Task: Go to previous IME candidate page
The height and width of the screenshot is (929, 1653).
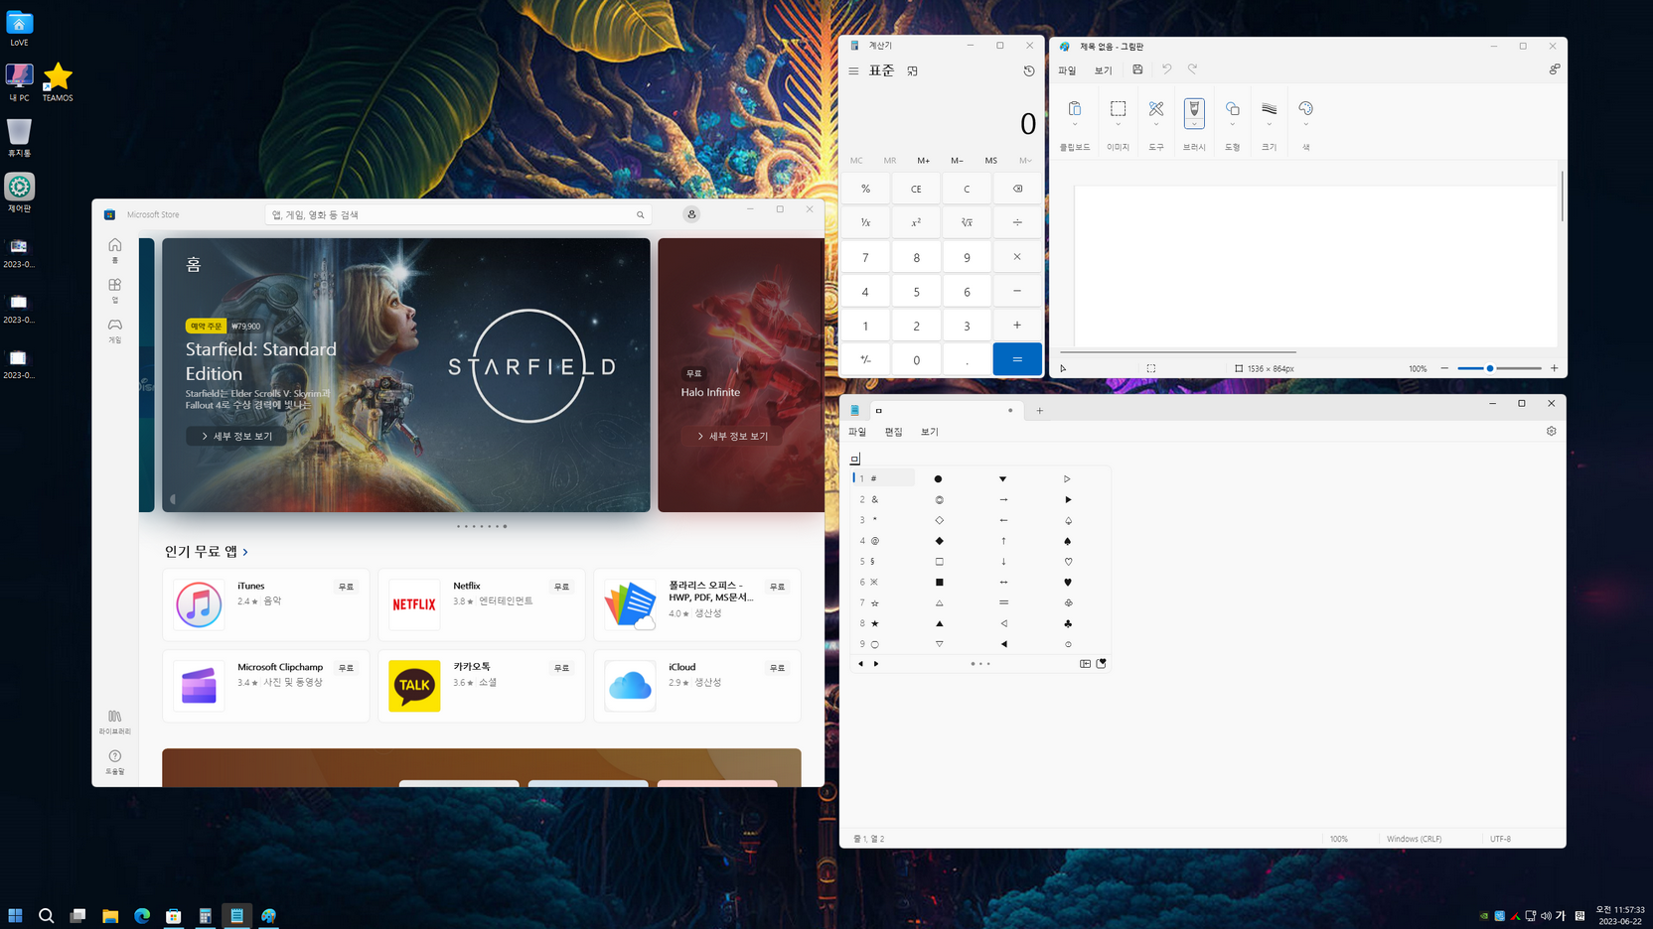Action: tap(860, 663)
